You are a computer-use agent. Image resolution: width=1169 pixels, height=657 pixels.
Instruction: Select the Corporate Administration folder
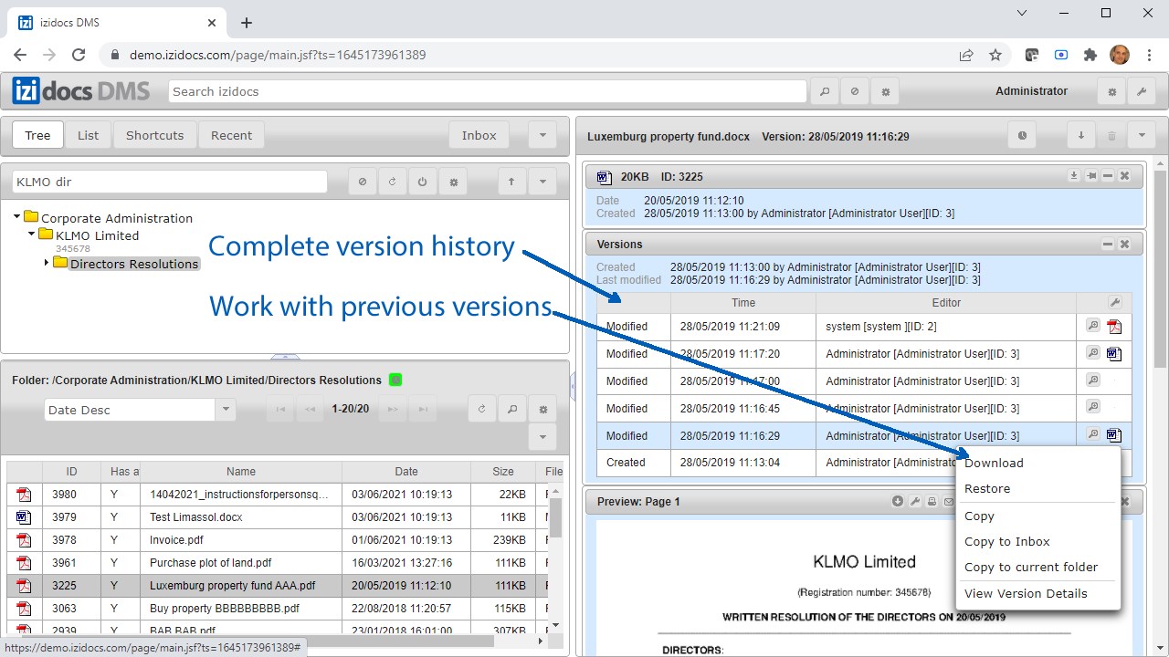(117, 218)
